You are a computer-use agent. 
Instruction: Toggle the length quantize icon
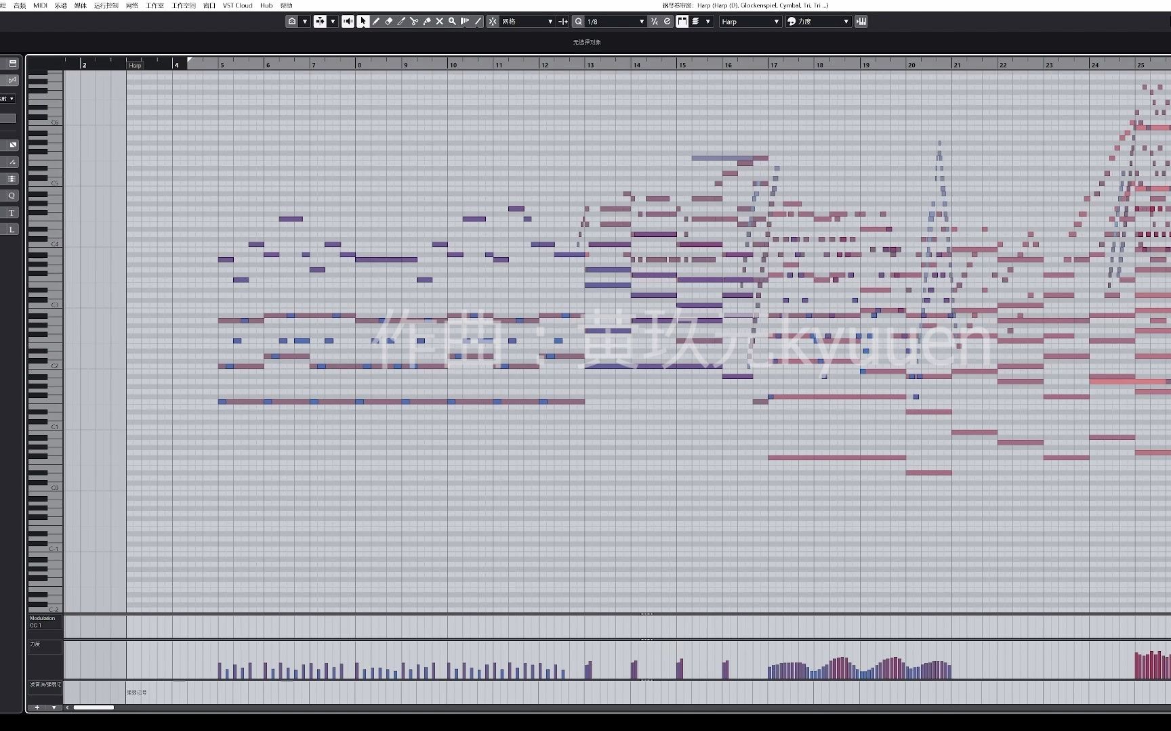coord(682,22)
